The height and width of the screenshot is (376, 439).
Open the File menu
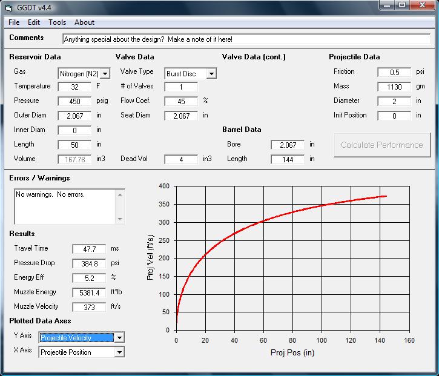click(x=14, y=22)
